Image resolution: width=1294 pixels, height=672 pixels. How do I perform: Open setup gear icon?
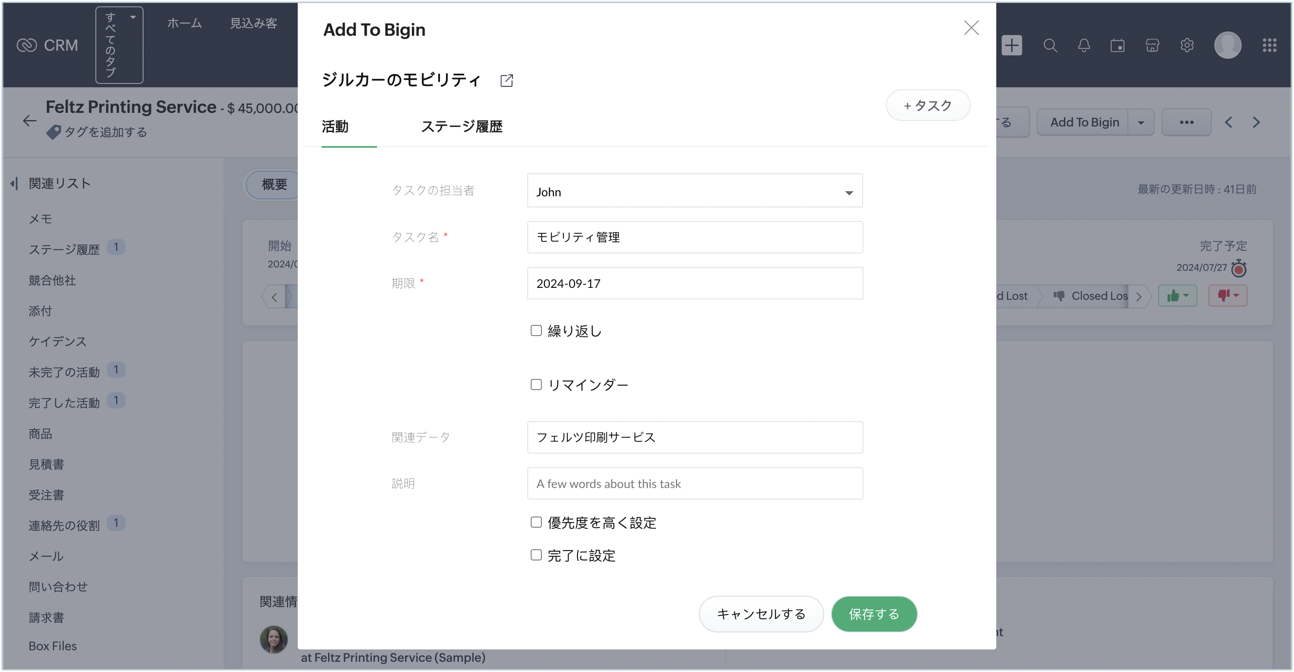pos(1187,45)
